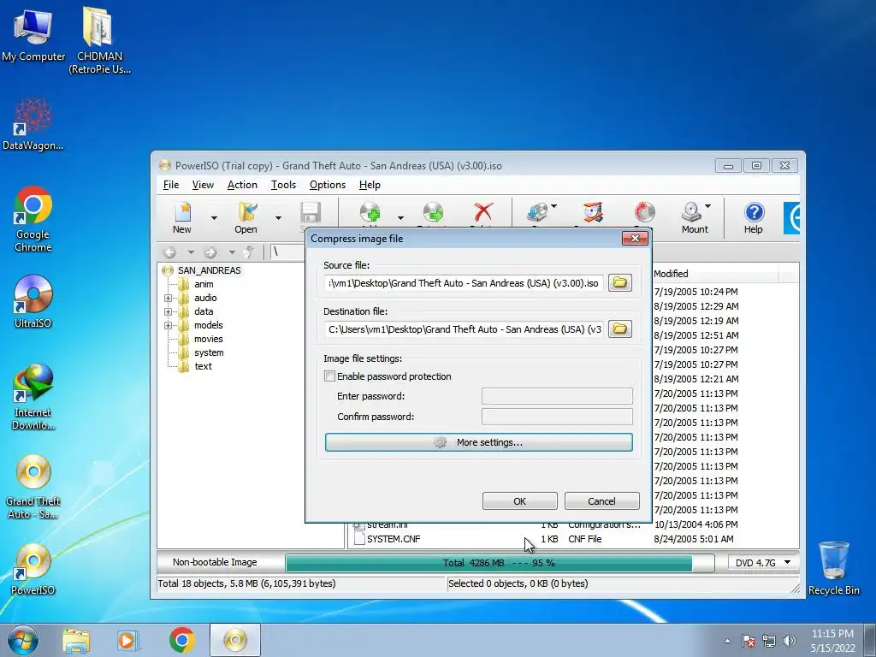The height and width of the screenshot is (657, 876).
Task: Click the Burn disc toolbar icon
Action: (645, 213)
